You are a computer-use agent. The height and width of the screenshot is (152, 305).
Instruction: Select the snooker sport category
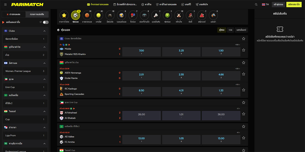(x=202, y=16)
